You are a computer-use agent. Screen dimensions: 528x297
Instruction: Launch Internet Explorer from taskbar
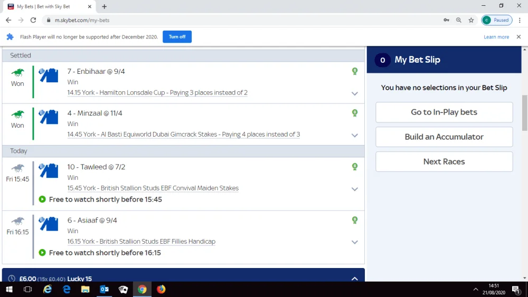point(48,289)
